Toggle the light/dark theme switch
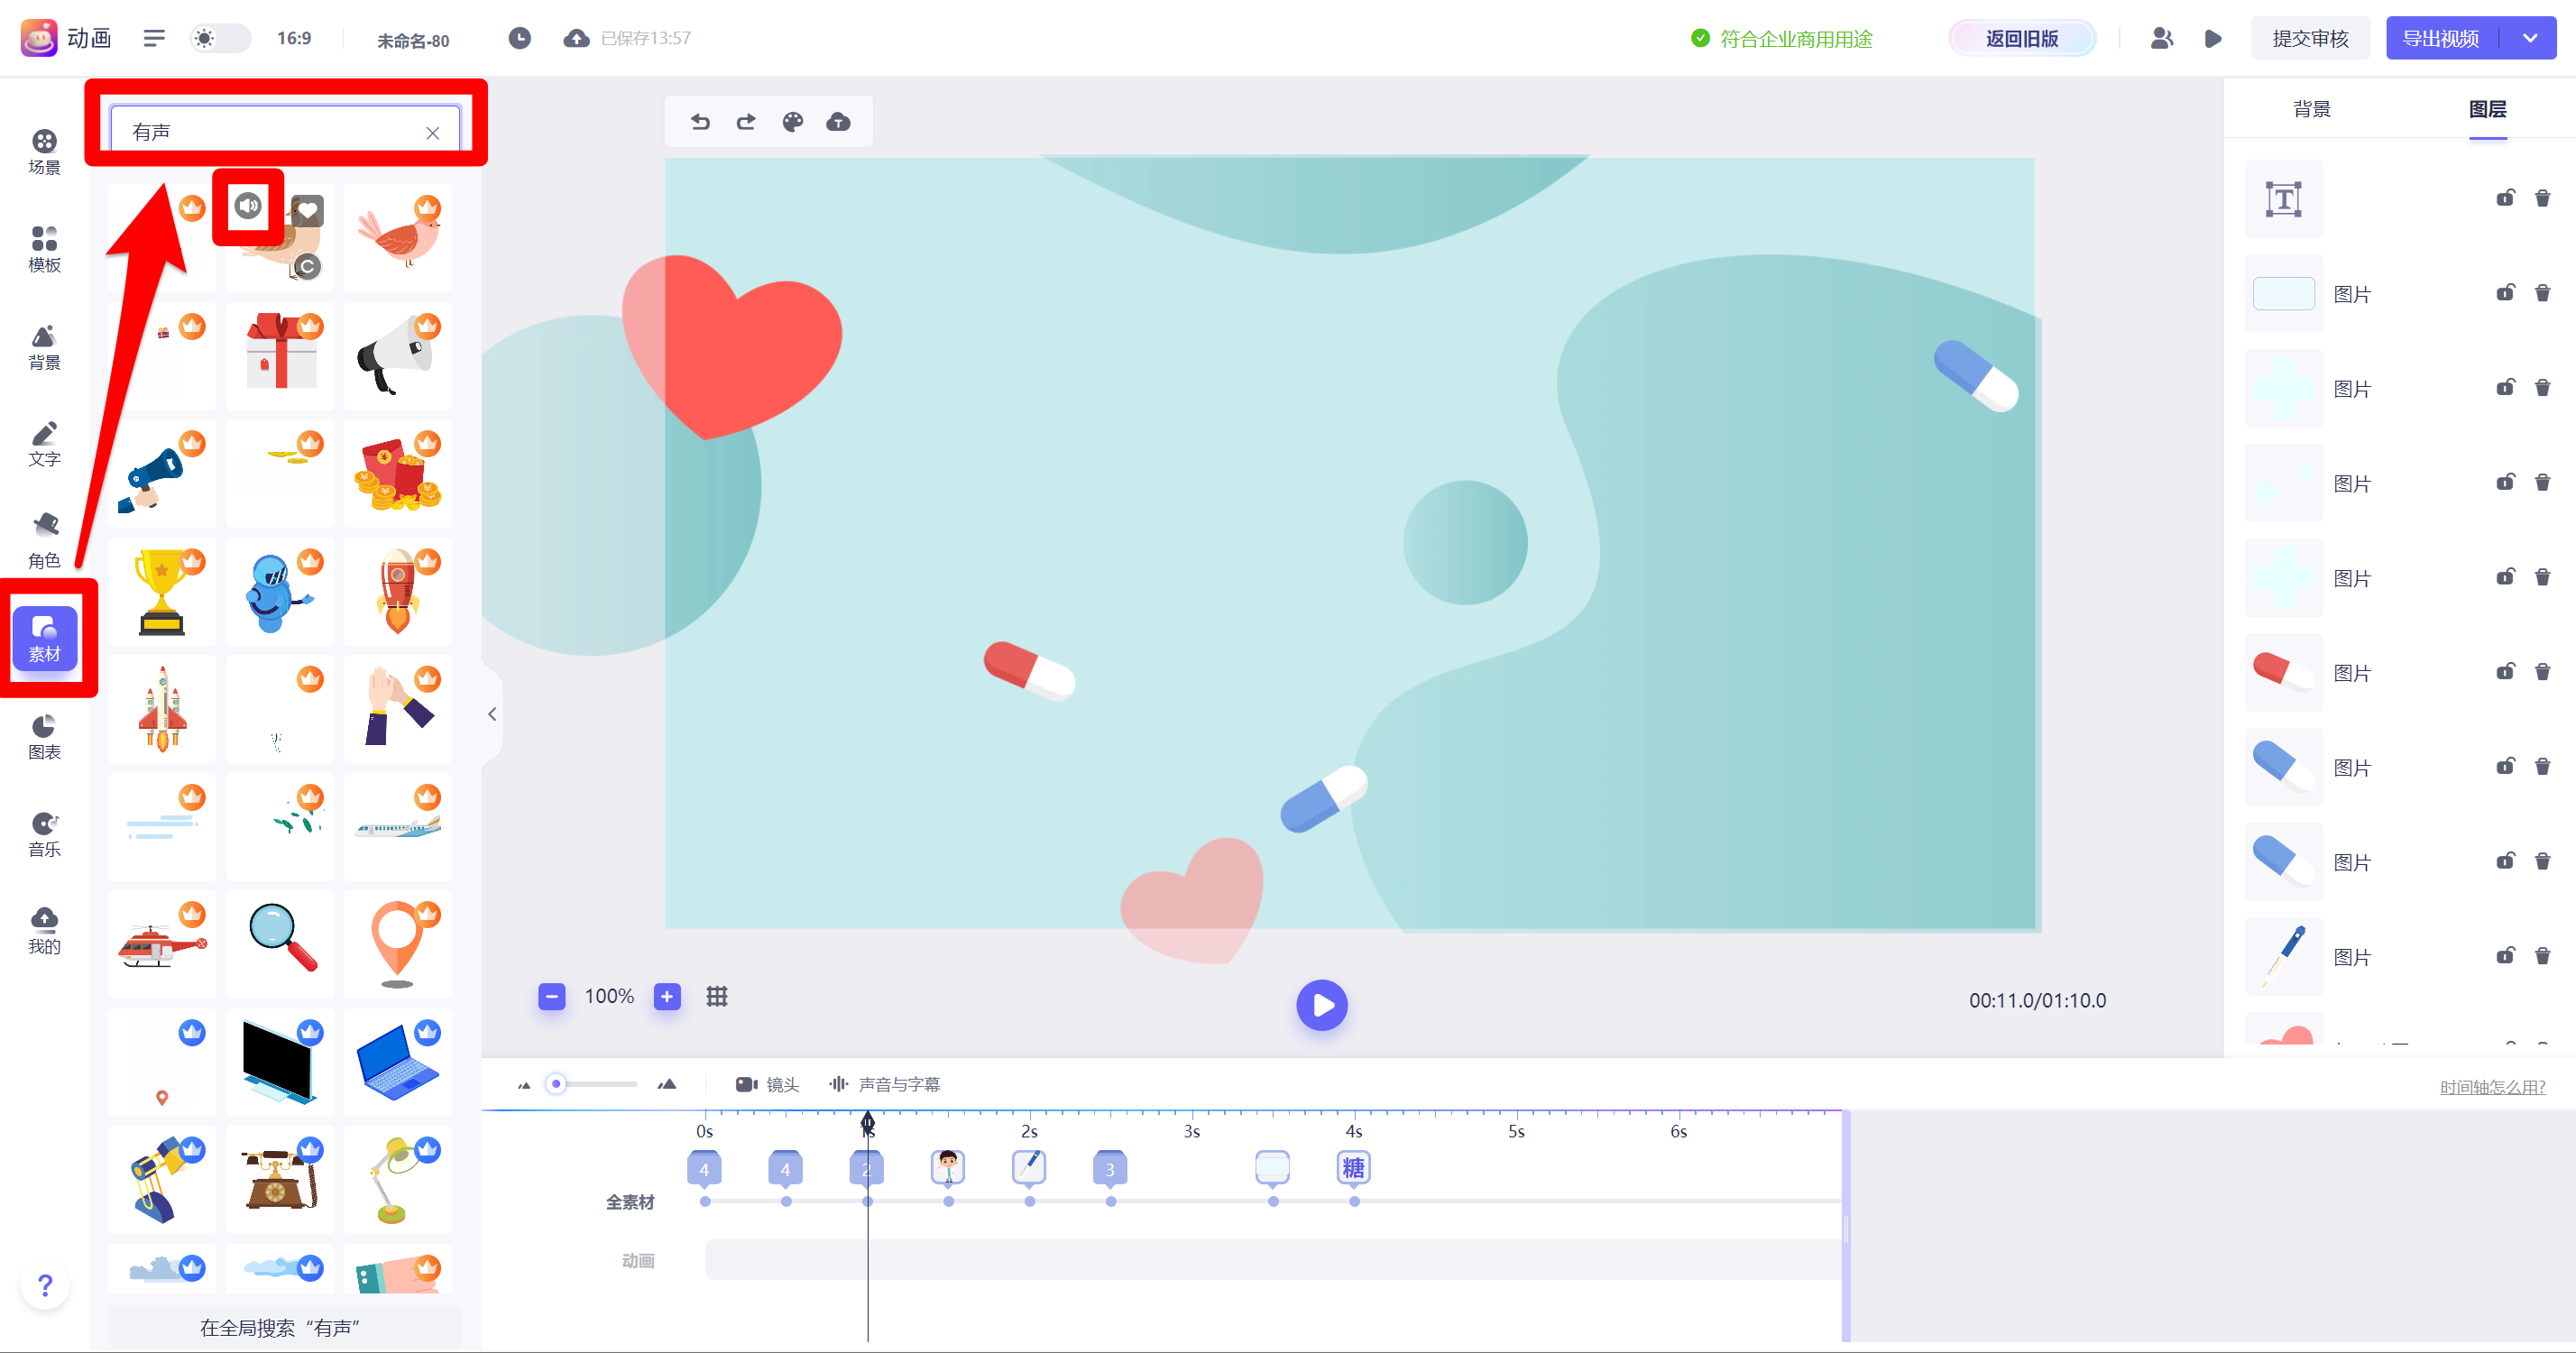2576x1353 pixels. (220, 38)
